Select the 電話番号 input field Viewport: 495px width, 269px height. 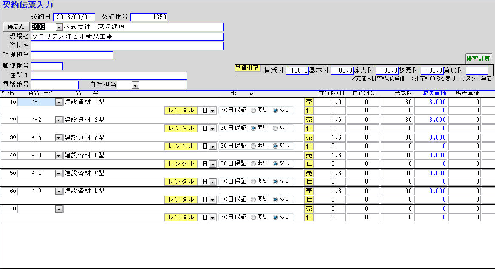click(54, 85)
